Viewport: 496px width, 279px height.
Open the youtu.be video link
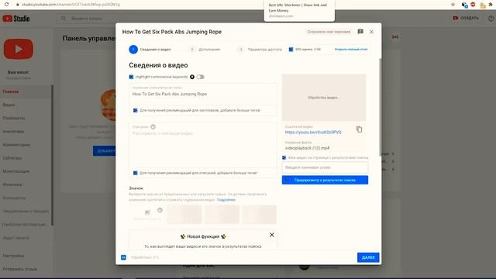(x=313, y=133)
